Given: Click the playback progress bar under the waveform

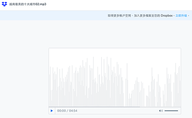Looking at the screenshot, I should [115, 107].
